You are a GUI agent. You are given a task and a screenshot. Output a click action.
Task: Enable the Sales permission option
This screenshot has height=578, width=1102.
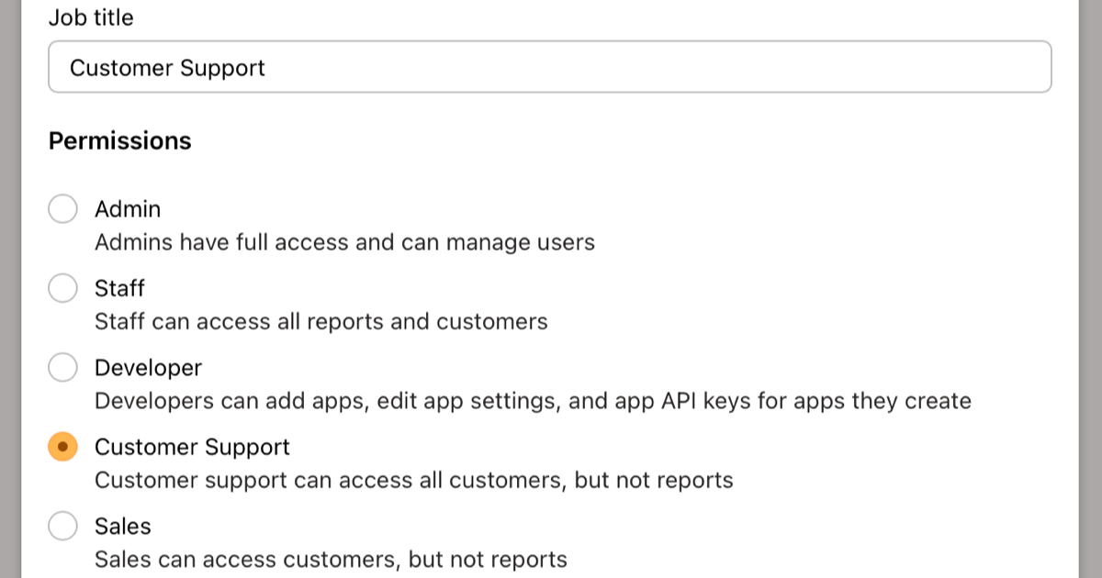pos(62,526)
